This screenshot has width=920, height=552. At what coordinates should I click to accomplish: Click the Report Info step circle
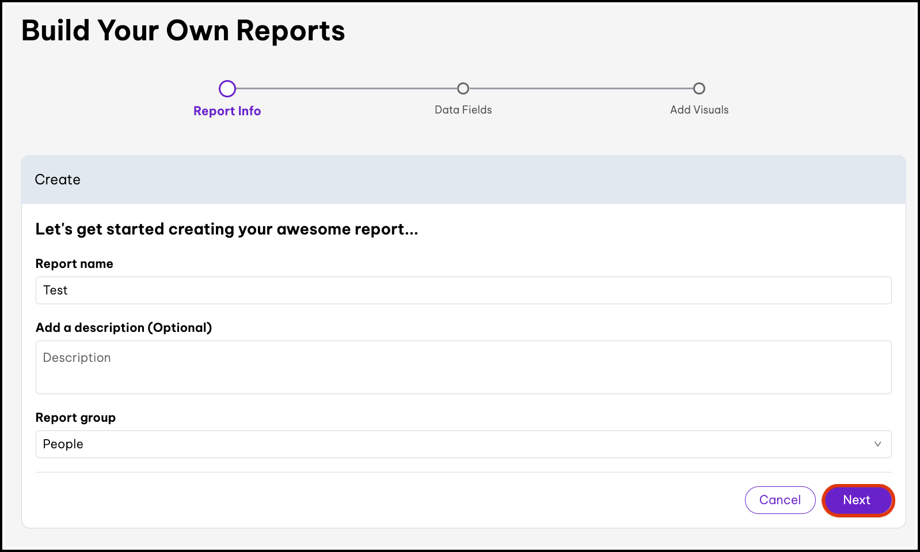pos(227,89)
